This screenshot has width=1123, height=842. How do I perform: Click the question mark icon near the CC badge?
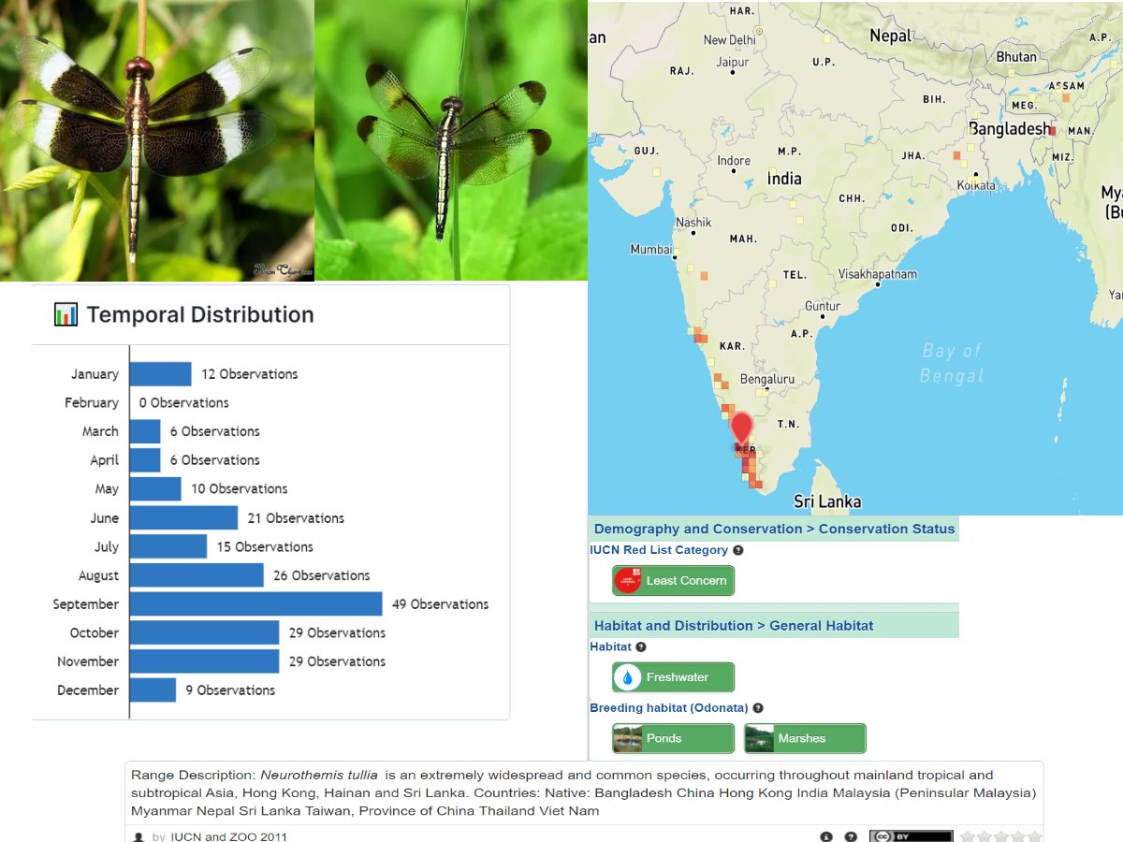(851, 836)
